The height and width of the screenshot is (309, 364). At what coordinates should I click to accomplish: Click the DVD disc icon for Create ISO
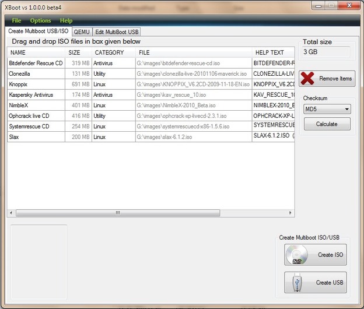coord(297,255)
